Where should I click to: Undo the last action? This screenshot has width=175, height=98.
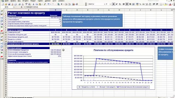pos(48,4)
